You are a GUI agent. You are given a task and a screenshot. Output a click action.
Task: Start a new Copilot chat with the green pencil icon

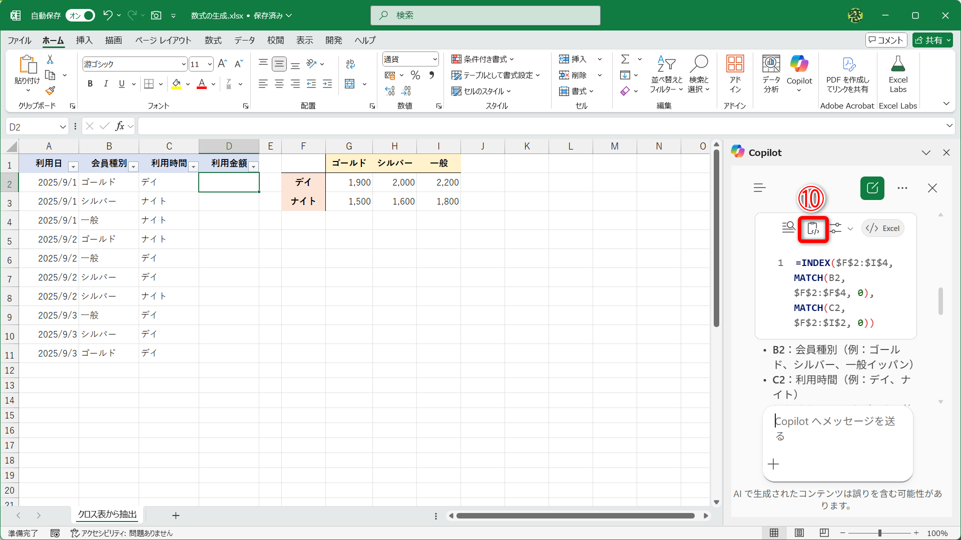point(871,188)
